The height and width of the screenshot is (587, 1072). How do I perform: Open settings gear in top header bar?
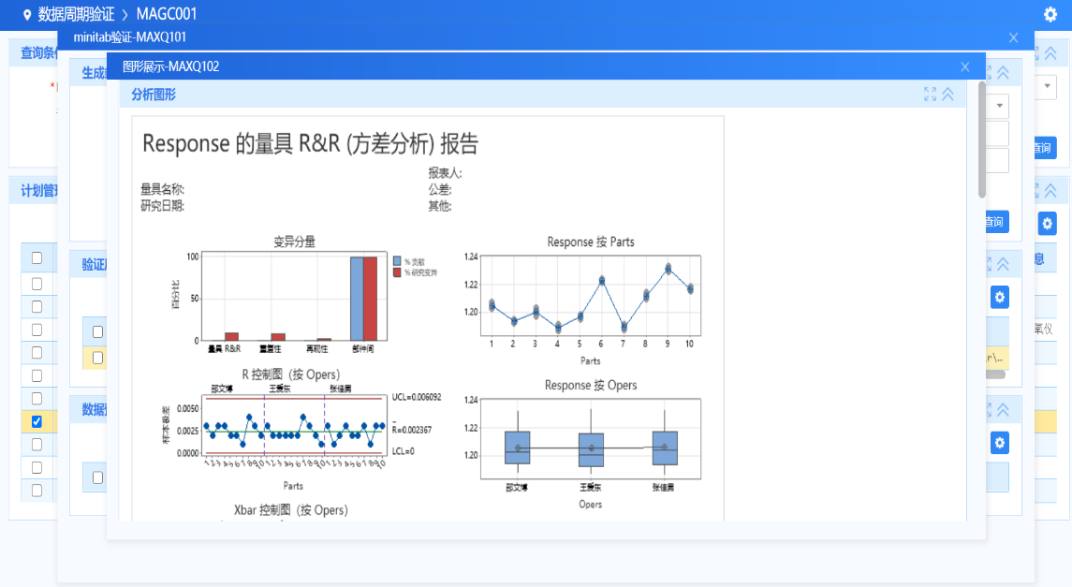1050,14
